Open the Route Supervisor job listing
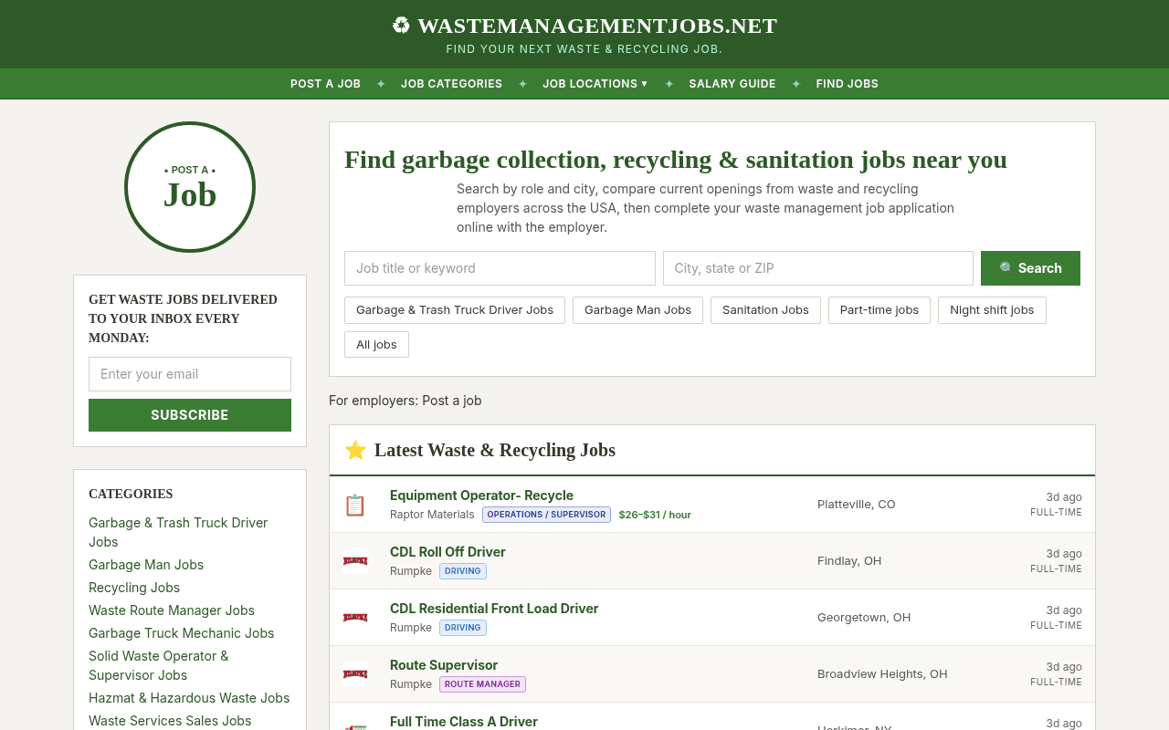Screen dimensions: 1169x730 [444, 665]
